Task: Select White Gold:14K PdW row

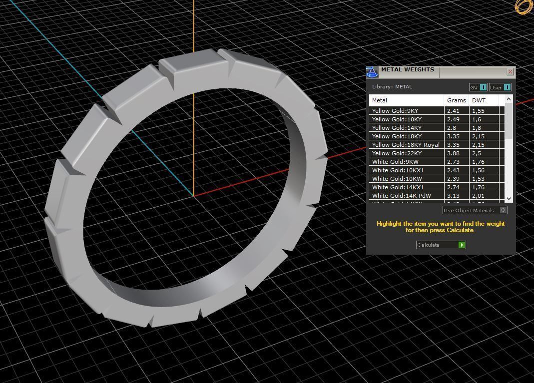Action: [437, 196]
